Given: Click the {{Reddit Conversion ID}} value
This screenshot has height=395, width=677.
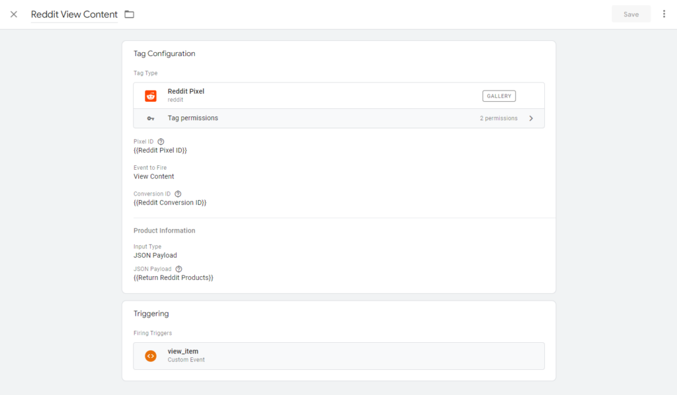Looking at the screenshot, I should click(170, 203).
